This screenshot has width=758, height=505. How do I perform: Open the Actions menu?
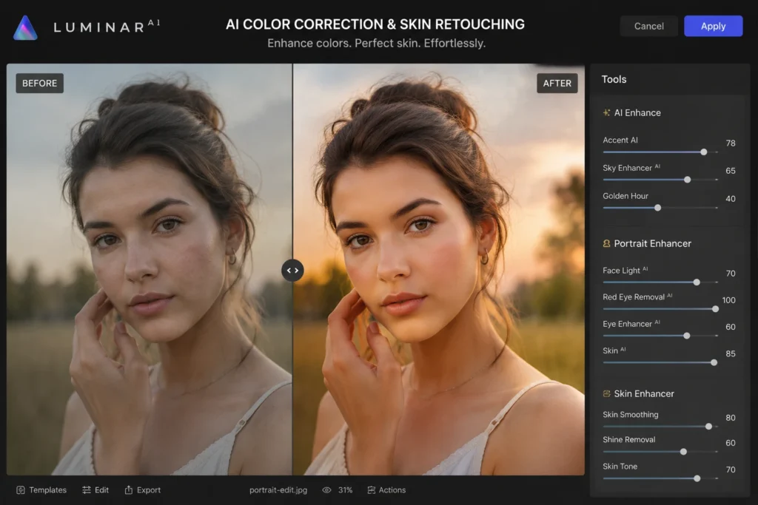click(x=386, y=490)
